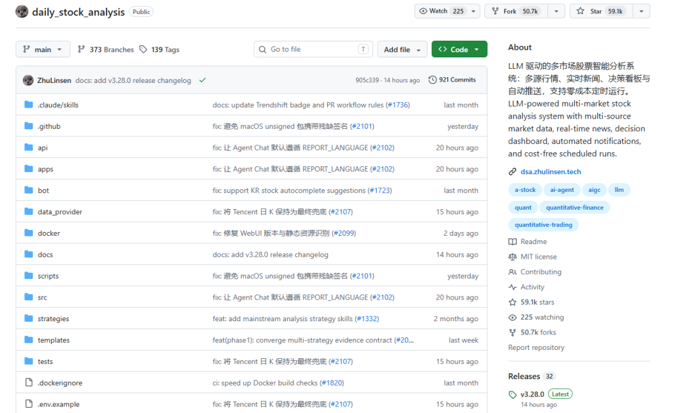Click the ZhuLinsen author name
689x413 pixels.
54,80
